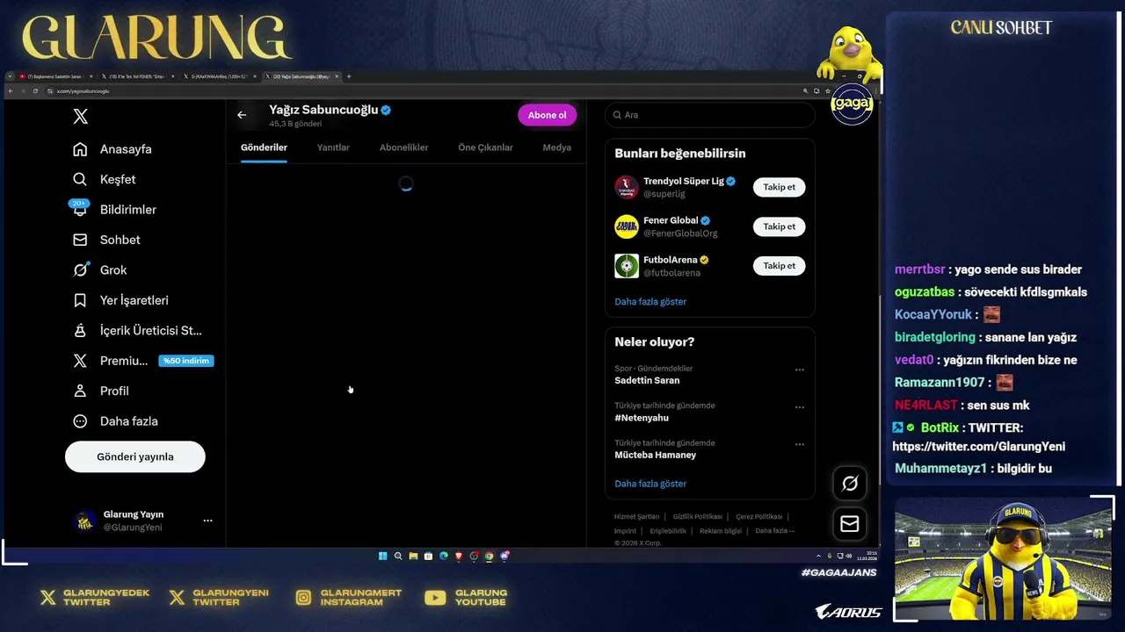The height and width of the screenshot is (632, 1125).
Task: Switch to Abonelikler tab
Action: [403, 147]
